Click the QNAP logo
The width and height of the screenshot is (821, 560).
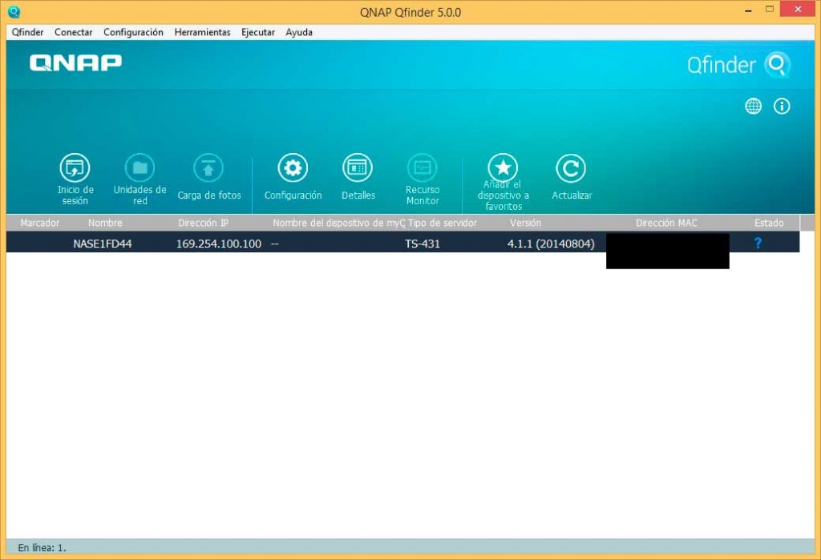click(x=75, y=62)
